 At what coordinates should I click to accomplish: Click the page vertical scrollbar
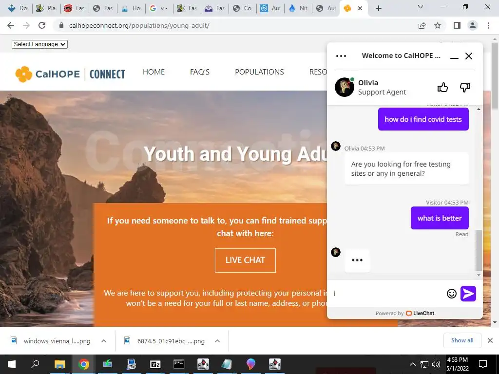[x=495, y=76]
